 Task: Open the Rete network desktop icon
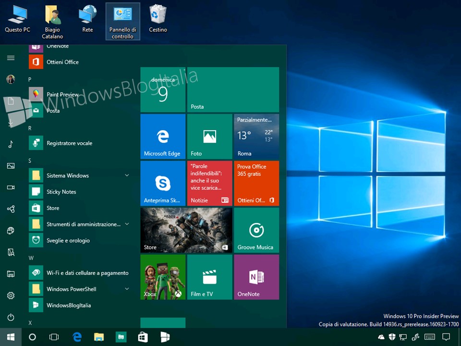coord(87,19)
